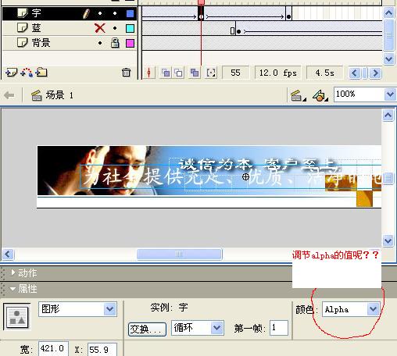Click the 第一帧 input field

279,328
